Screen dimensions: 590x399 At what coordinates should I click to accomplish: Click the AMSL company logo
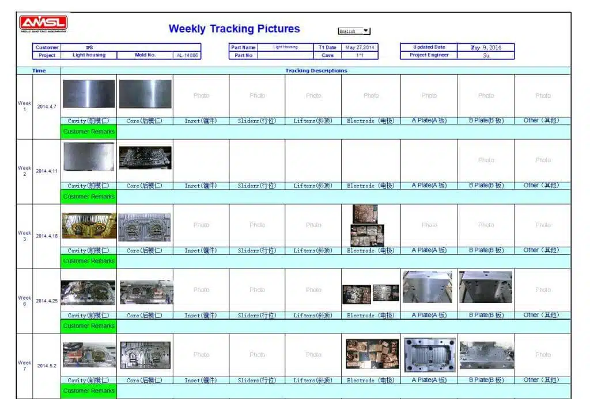43,24
